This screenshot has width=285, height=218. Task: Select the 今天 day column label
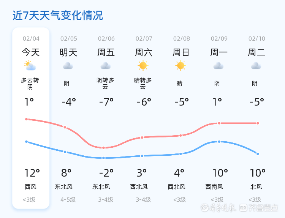(30, 52)
